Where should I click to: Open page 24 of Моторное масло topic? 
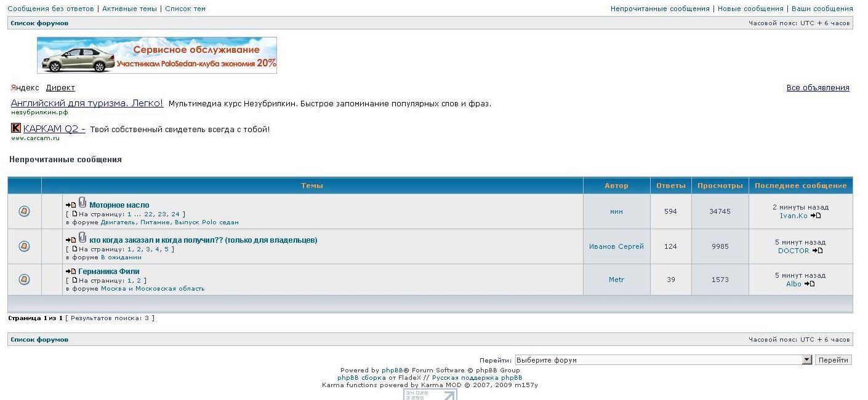(x=175, y=214)
